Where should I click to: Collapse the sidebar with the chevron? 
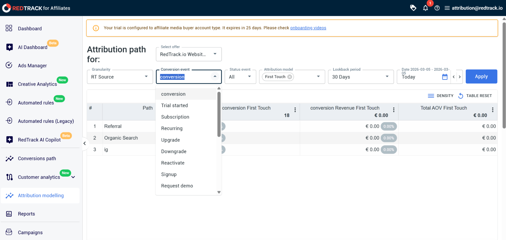tap(85, 143)
